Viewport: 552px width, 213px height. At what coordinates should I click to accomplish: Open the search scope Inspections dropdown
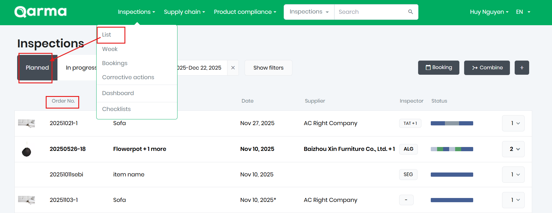click(x=309, y=12)
